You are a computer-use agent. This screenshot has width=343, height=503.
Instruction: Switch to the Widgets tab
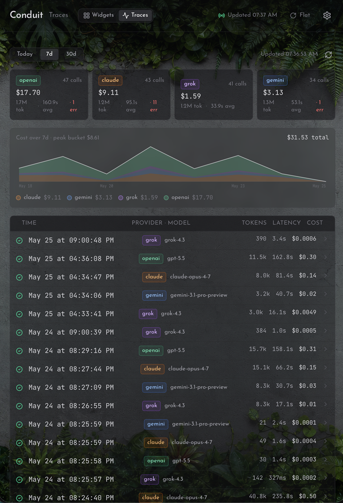tap(98, 15)
